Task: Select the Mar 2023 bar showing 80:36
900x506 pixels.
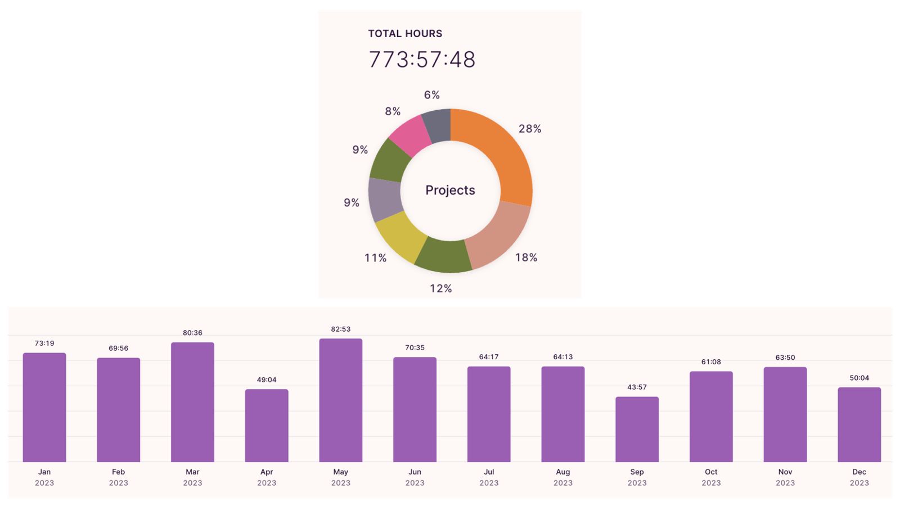Action: 192,402
